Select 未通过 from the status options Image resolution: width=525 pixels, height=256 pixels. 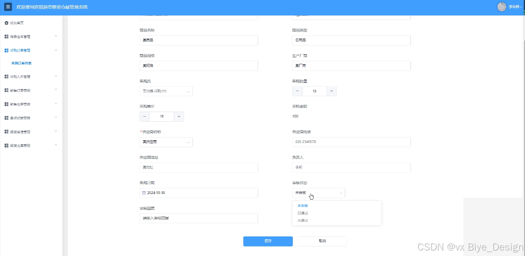pos(303,220)
